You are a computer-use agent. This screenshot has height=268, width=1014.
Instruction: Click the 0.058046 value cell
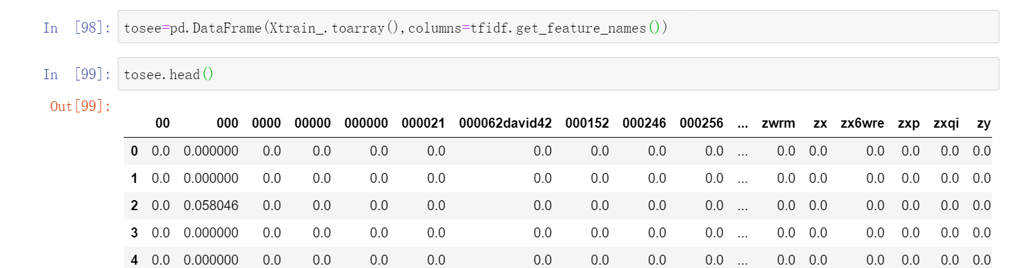(x=211, y=206)
